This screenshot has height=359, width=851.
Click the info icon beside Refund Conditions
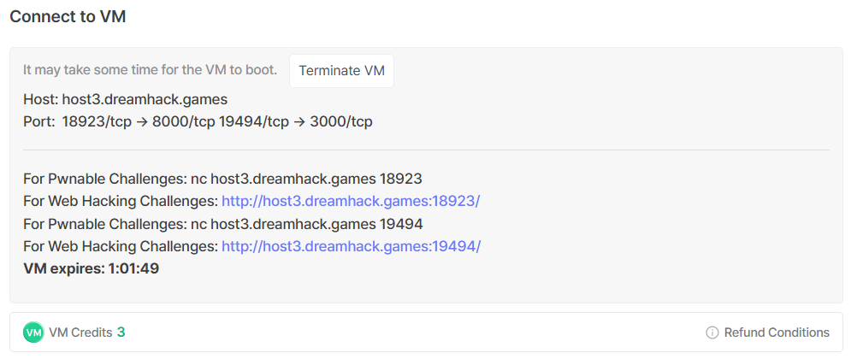click(x=712, y=333)
